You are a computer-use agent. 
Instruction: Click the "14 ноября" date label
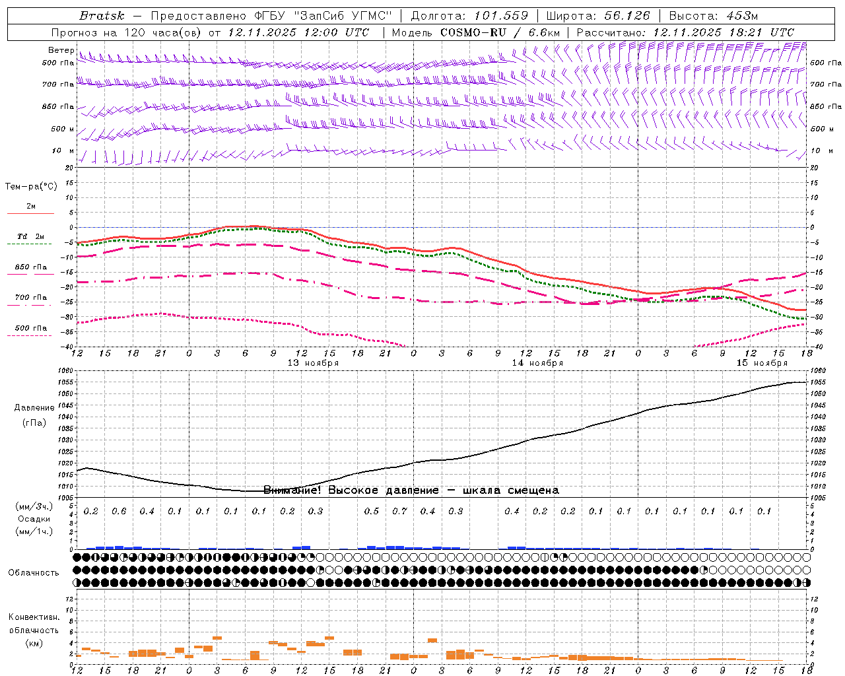click(537, 363)
